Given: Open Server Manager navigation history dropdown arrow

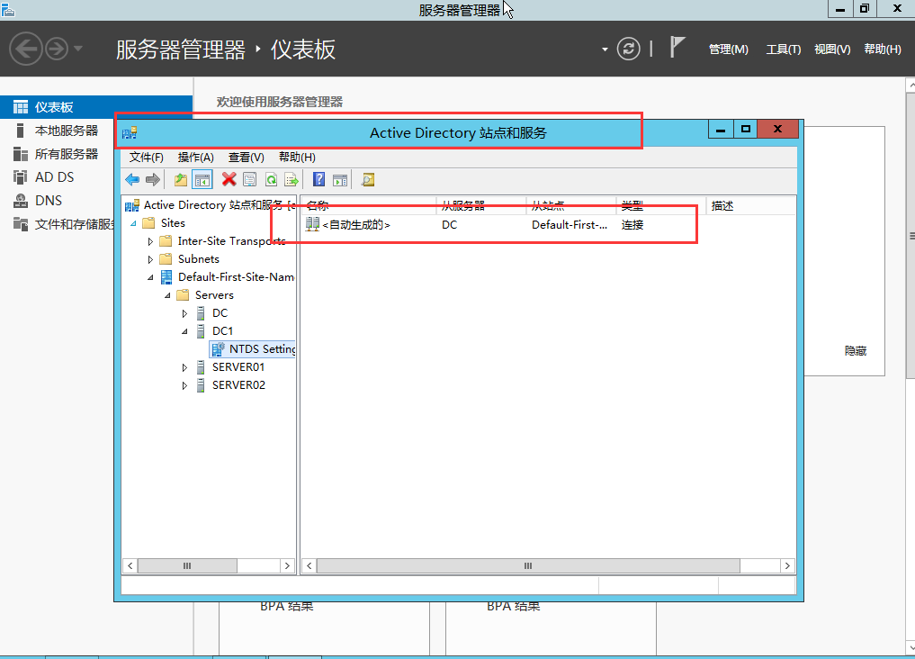Looking at the screenshot, I should point(78,49).
